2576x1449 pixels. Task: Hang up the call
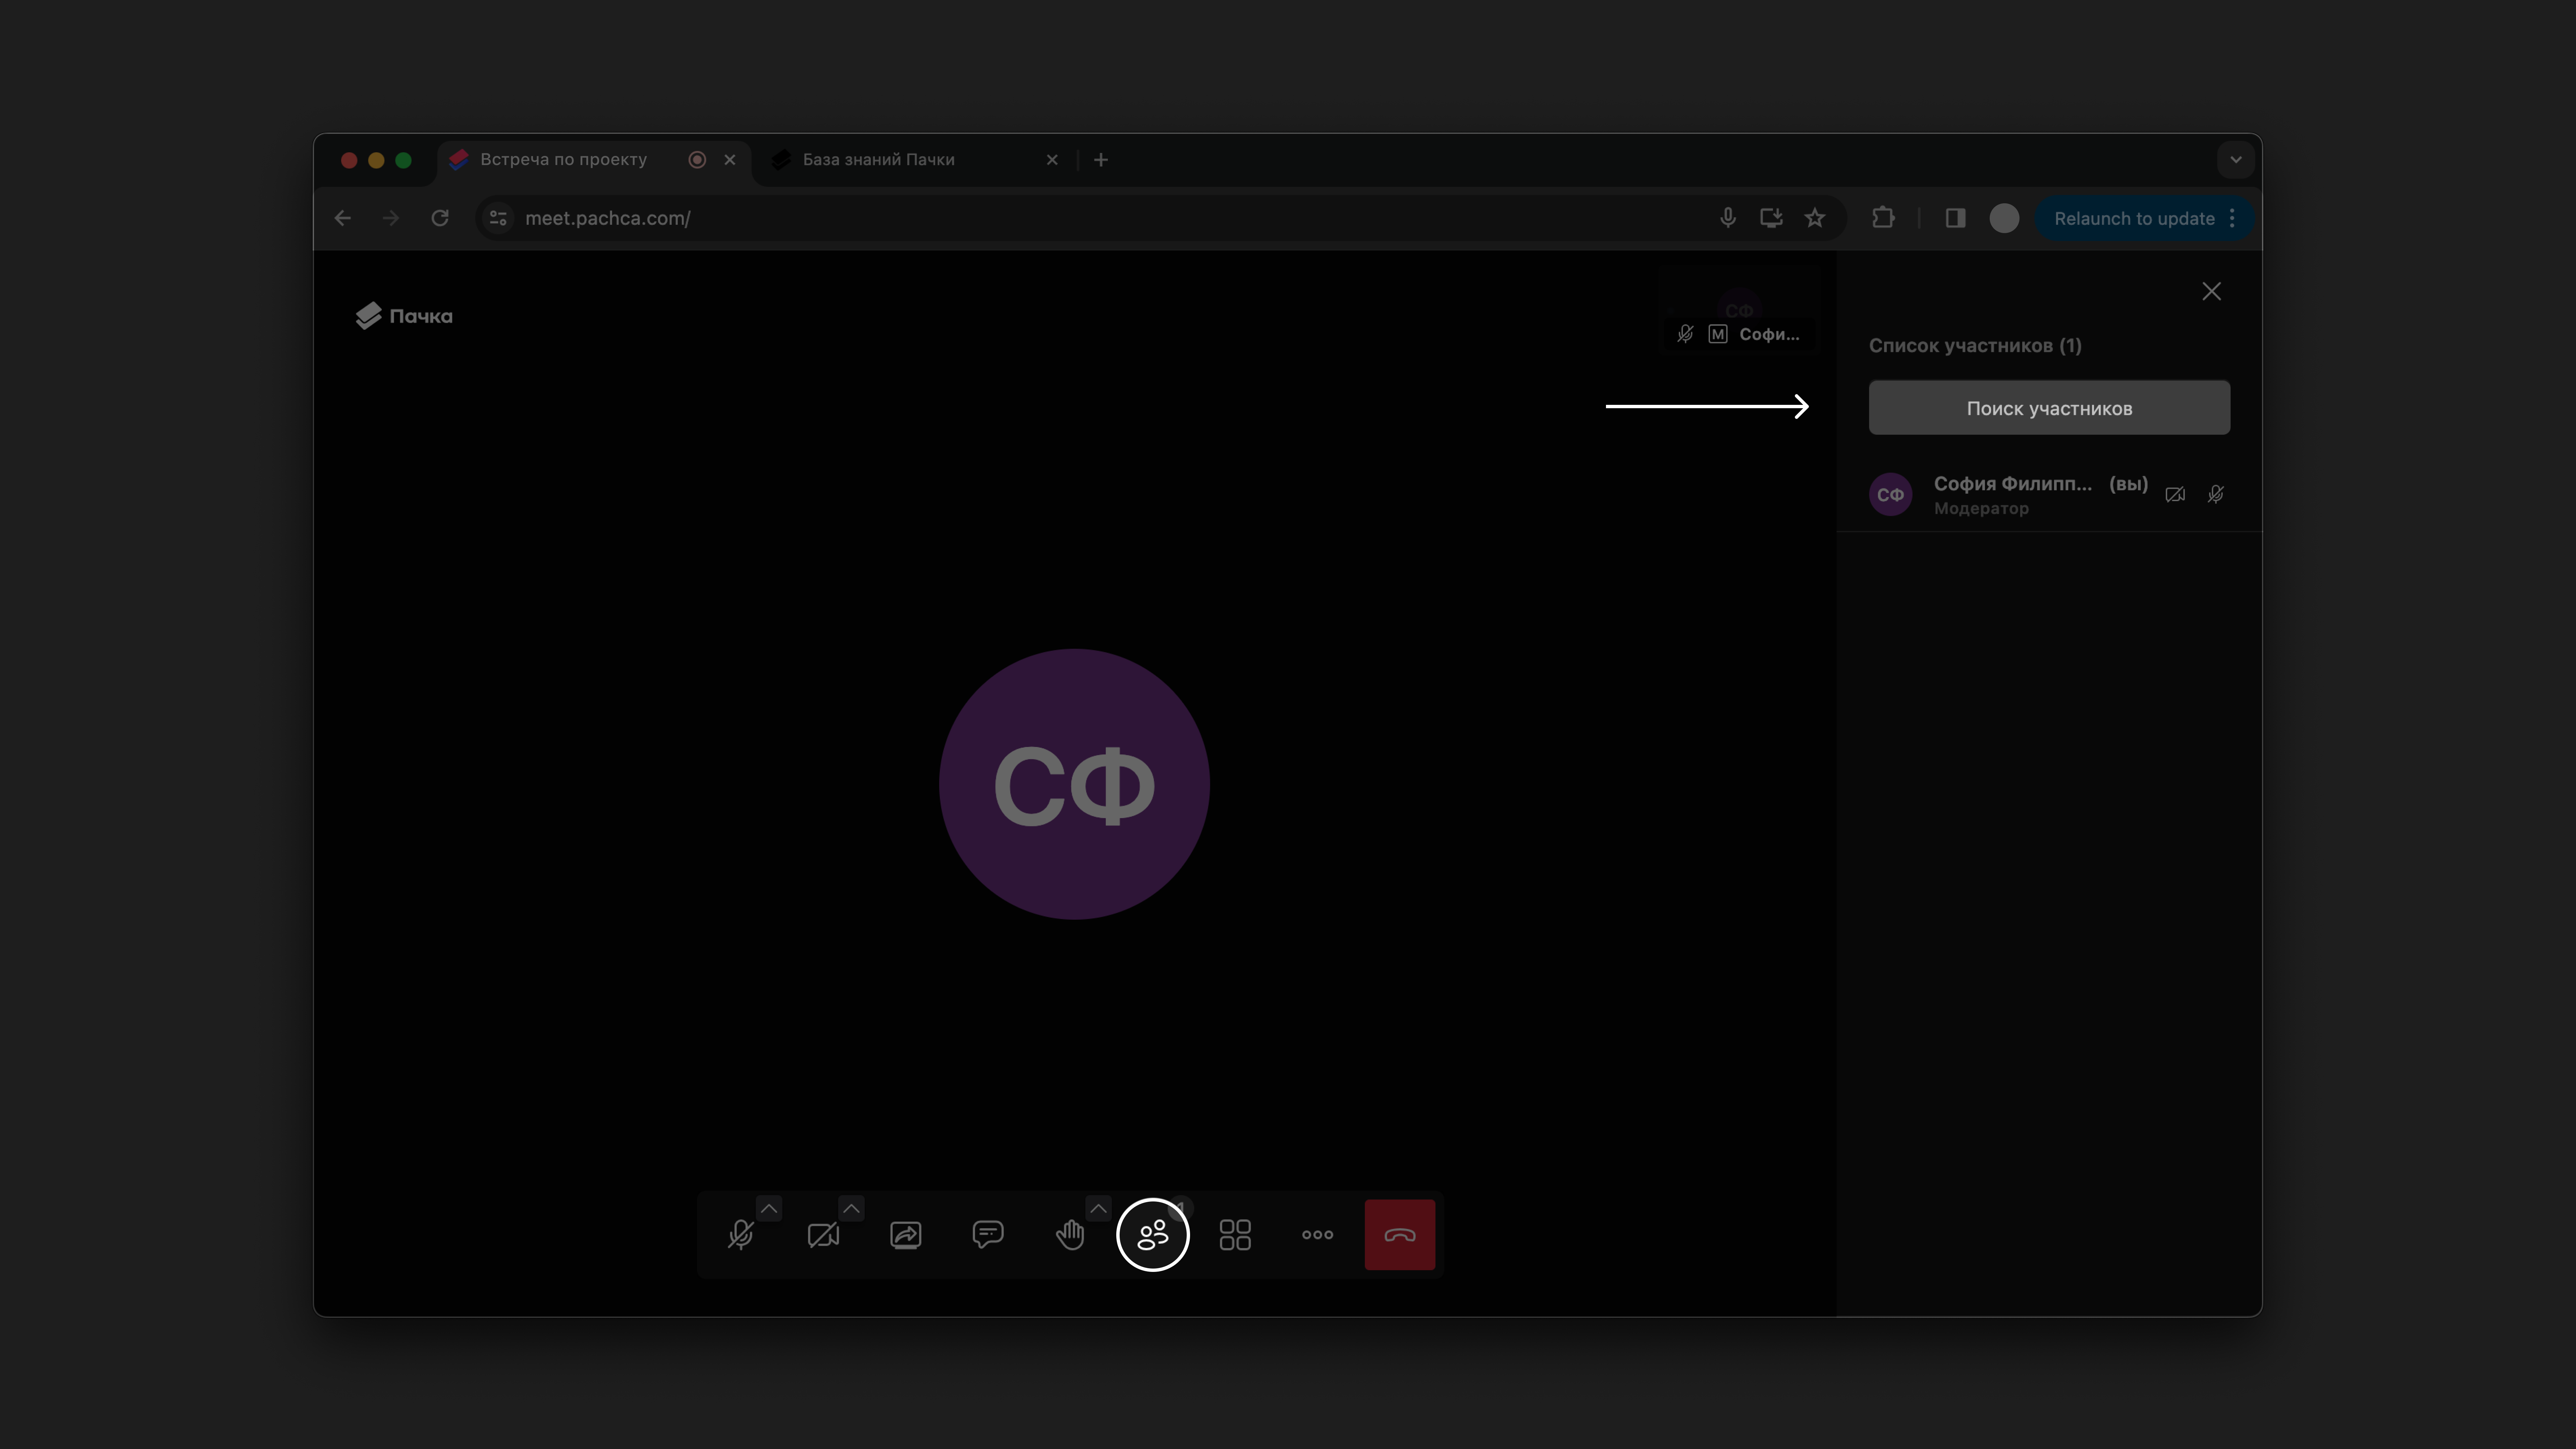pyautogui.click(x=1399, y=1235)
